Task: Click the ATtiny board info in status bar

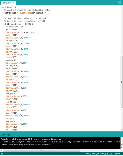Action: coord(103,154)
